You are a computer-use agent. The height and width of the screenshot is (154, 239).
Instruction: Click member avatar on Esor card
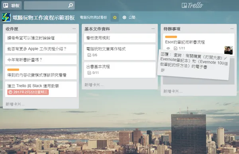(x=229, y=50)
